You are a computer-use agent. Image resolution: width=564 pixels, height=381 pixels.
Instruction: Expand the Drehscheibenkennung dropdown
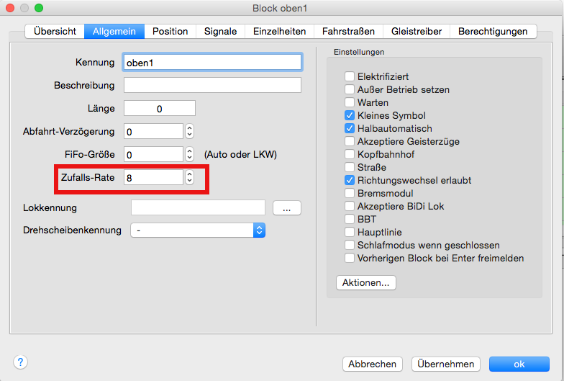point(259,230)
